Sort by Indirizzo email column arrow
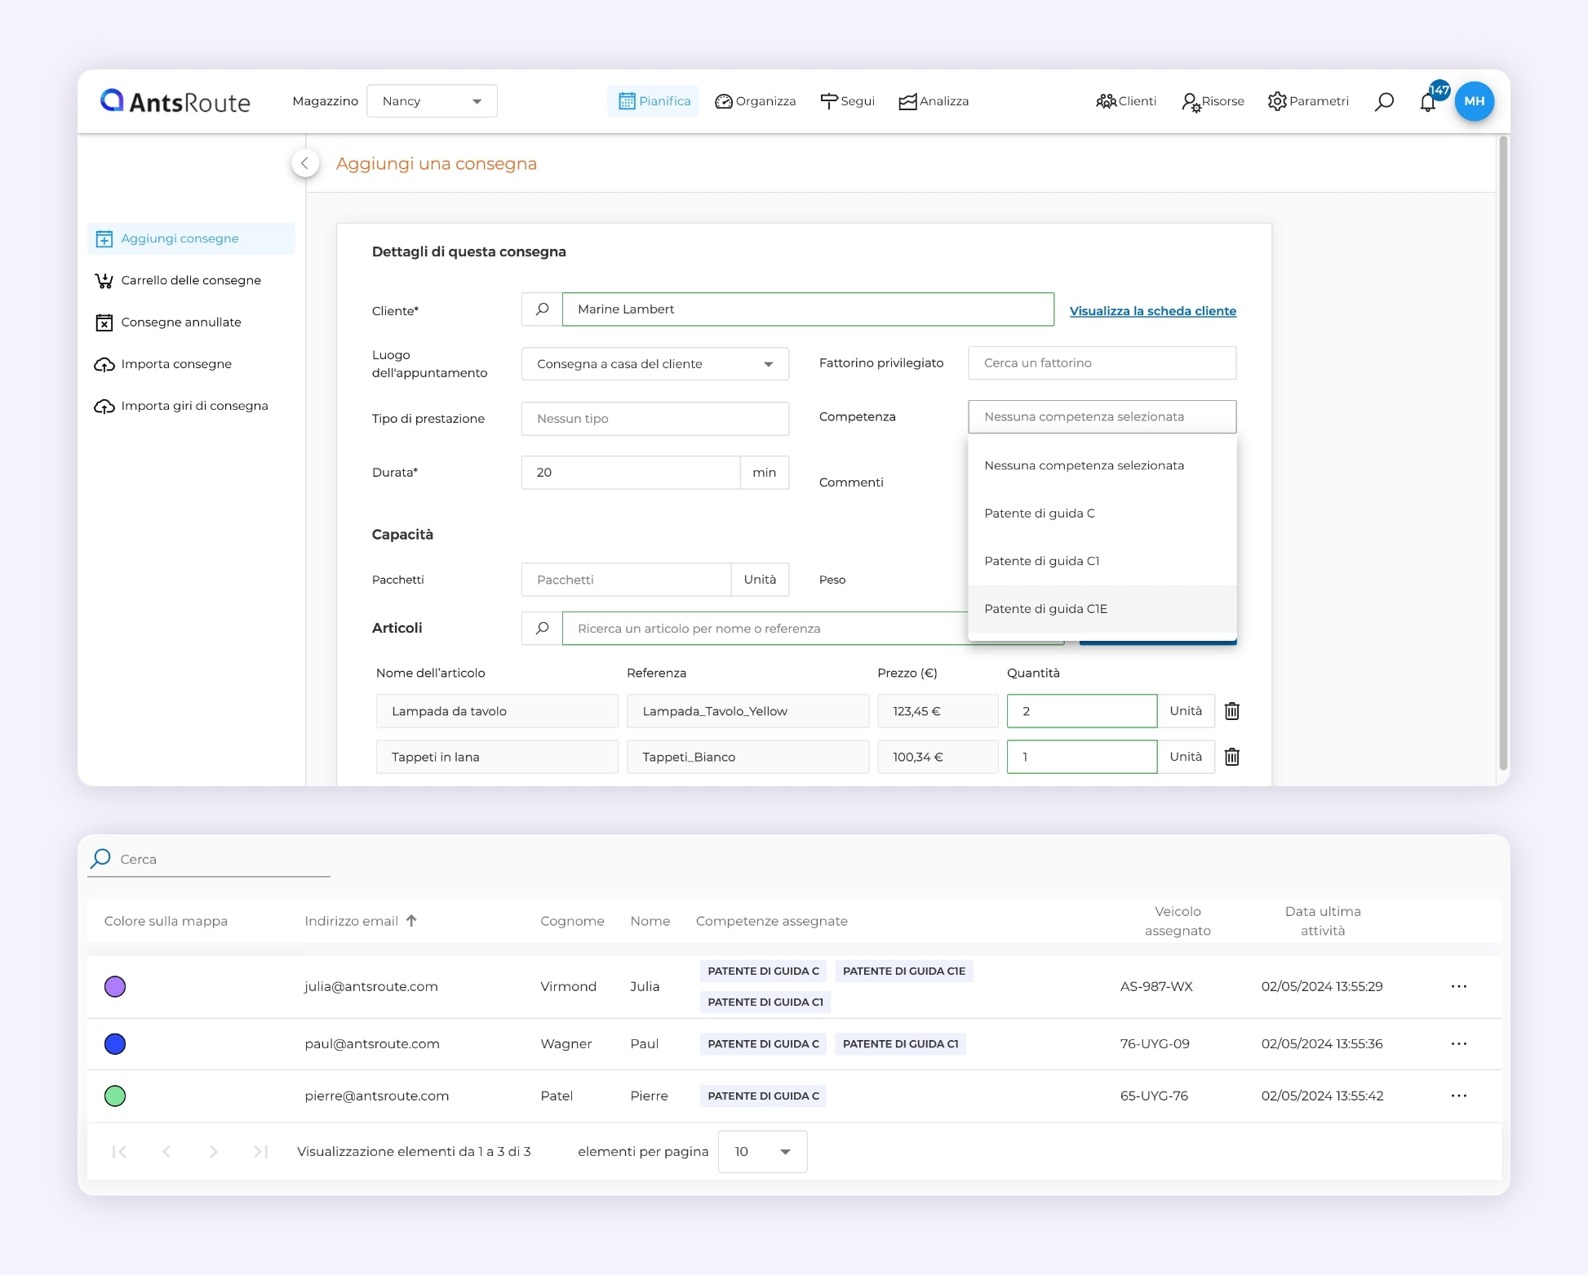 (x=411, y=921)
